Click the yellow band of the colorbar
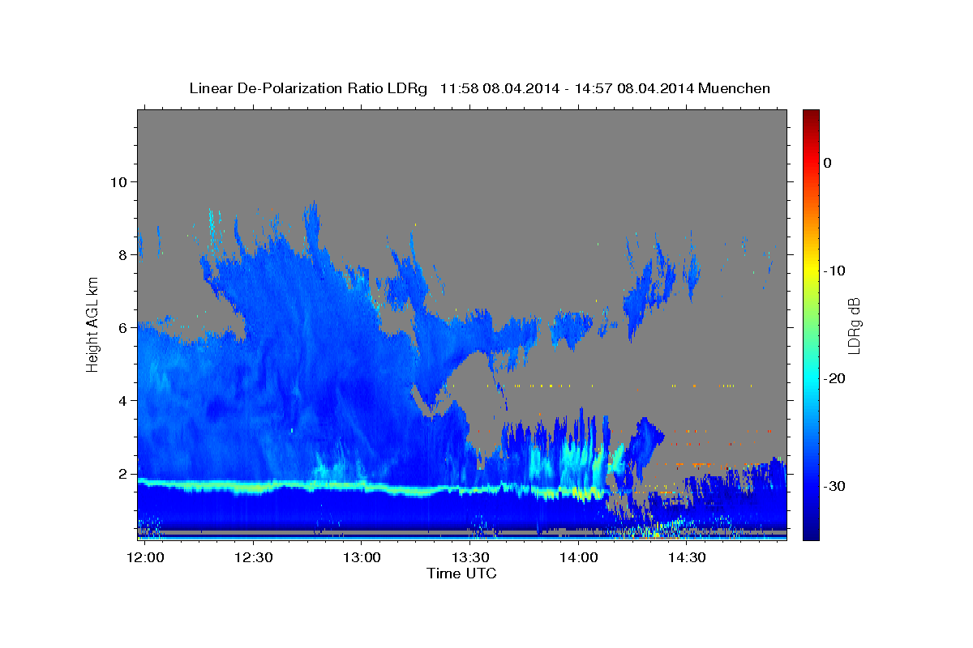973x648 pixels. 811,271
